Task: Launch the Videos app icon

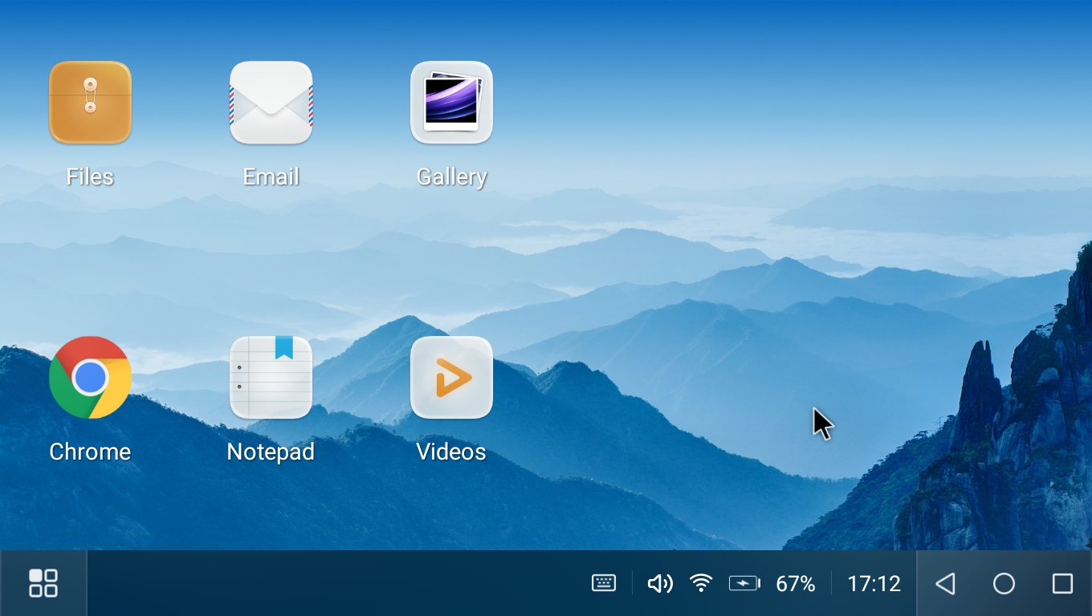Action: [451, 377]
